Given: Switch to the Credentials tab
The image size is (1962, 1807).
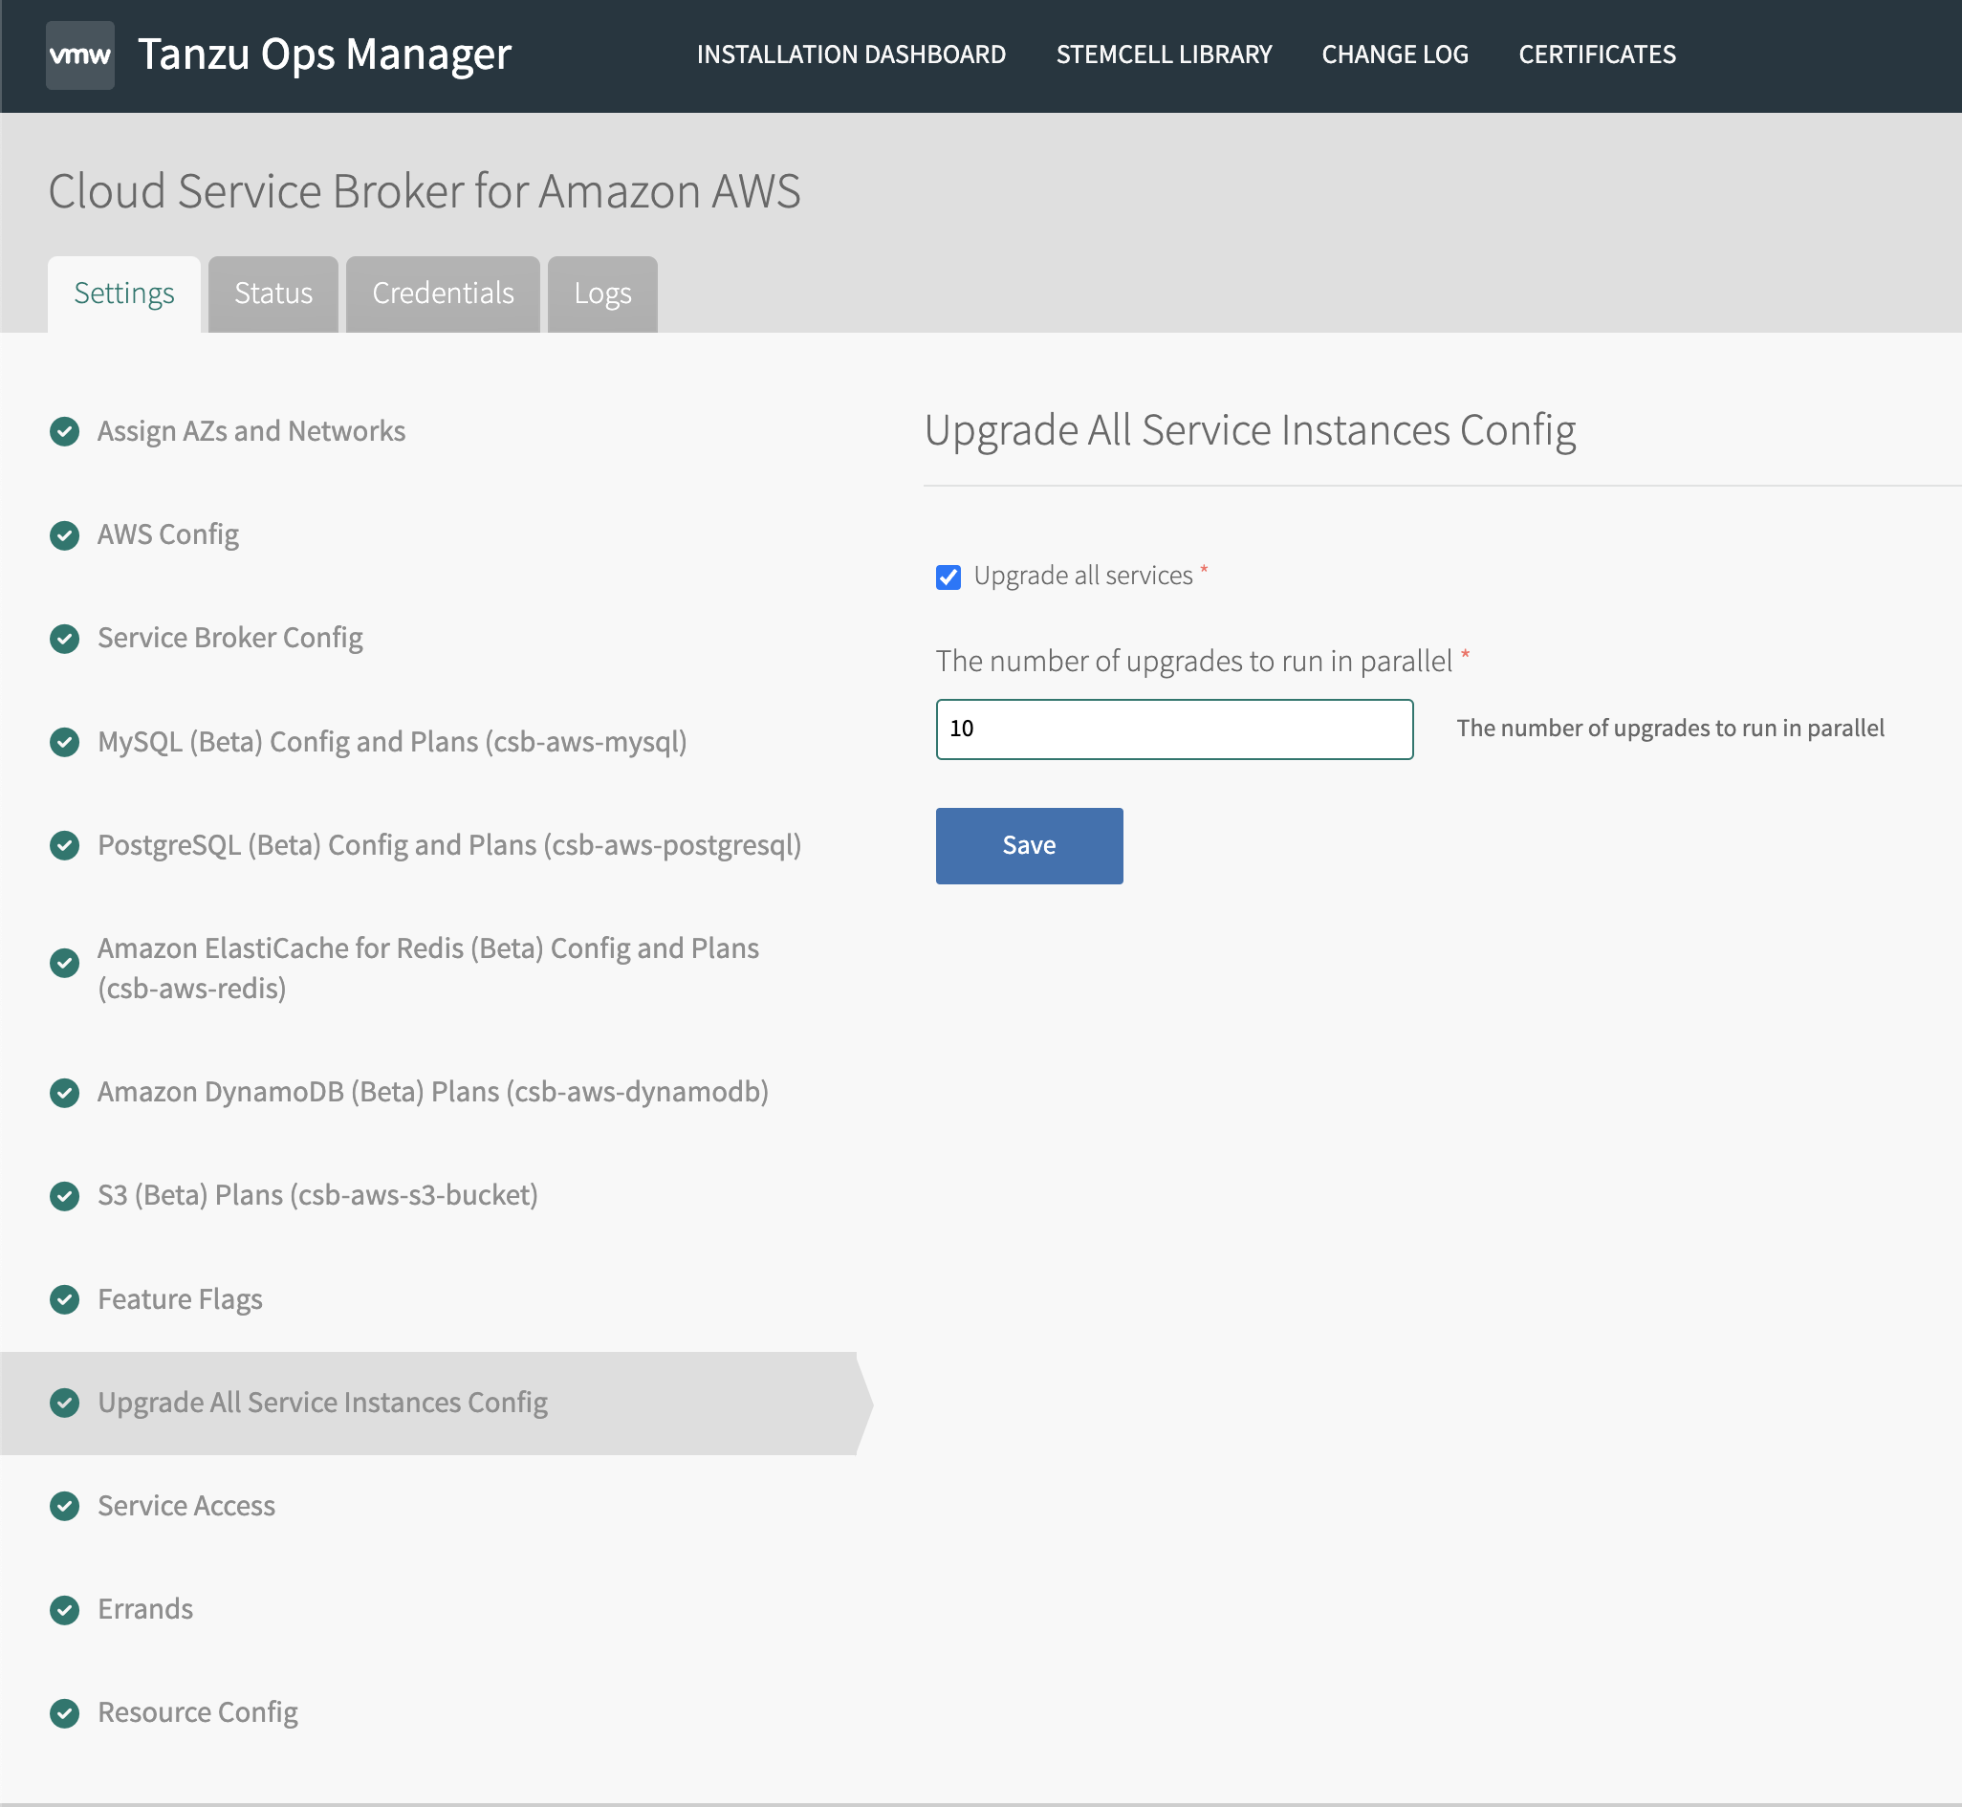Looking at the screenshot, I should (445, 294).
